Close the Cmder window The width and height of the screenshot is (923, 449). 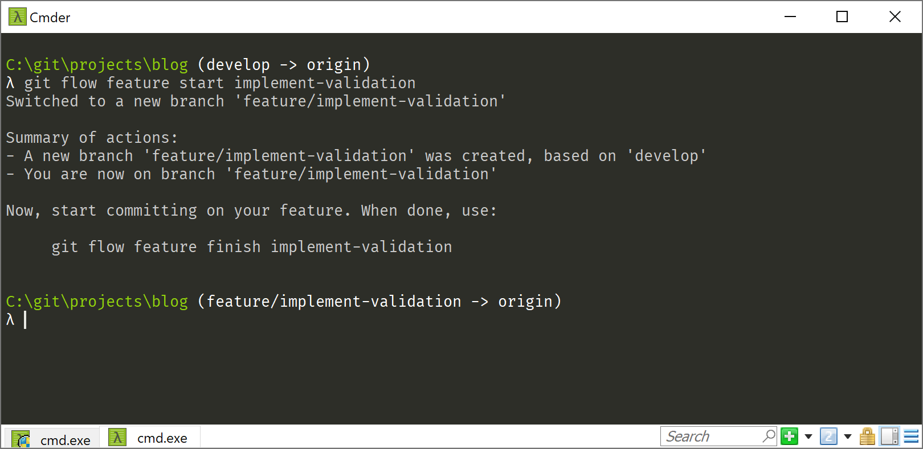click(x=895, y=17)
